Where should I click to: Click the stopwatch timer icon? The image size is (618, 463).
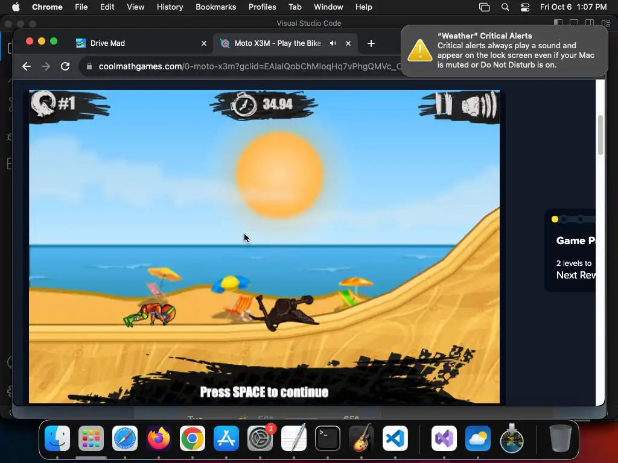pos(244,105)
